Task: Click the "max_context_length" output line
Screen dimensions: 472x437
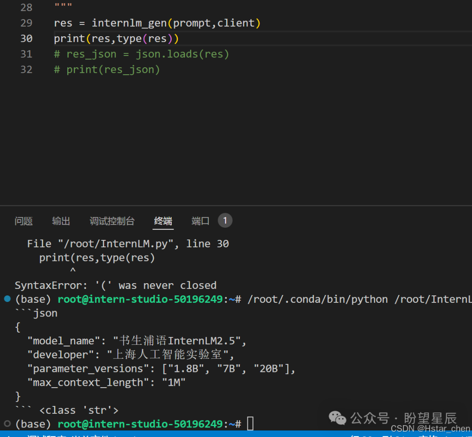Action: point(106,382)
